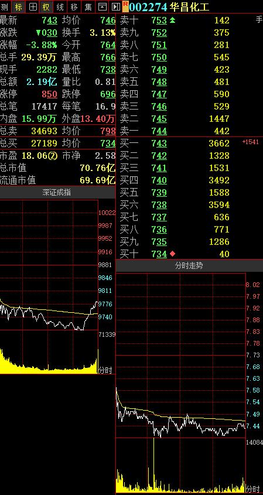
Task: Click the 华昌化工 stock name
Action: tap(189, 7)
